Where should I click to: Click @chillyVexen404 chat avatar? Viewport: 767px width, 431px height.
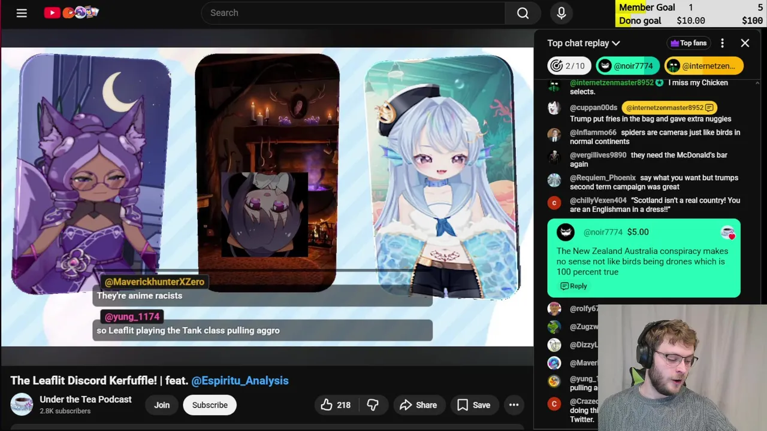tap(554, 202)
